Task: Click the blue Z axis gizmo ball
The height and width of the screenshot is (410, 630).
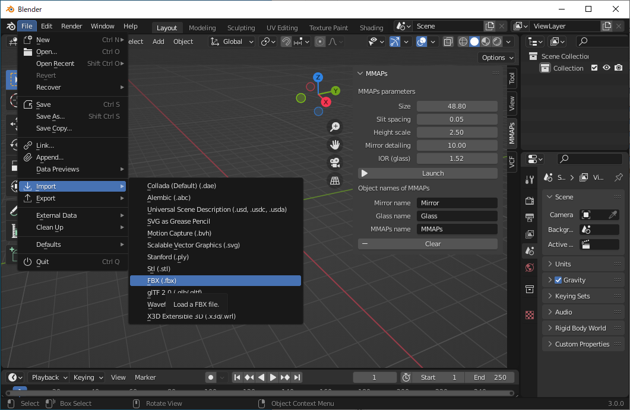Action: point(318,77)
